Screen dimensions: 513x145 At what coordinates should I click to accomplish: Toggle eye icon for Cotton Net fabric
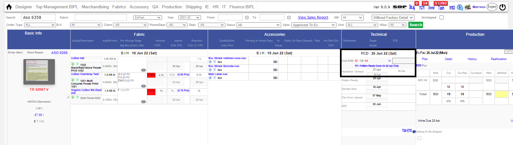tap(143, 70)
